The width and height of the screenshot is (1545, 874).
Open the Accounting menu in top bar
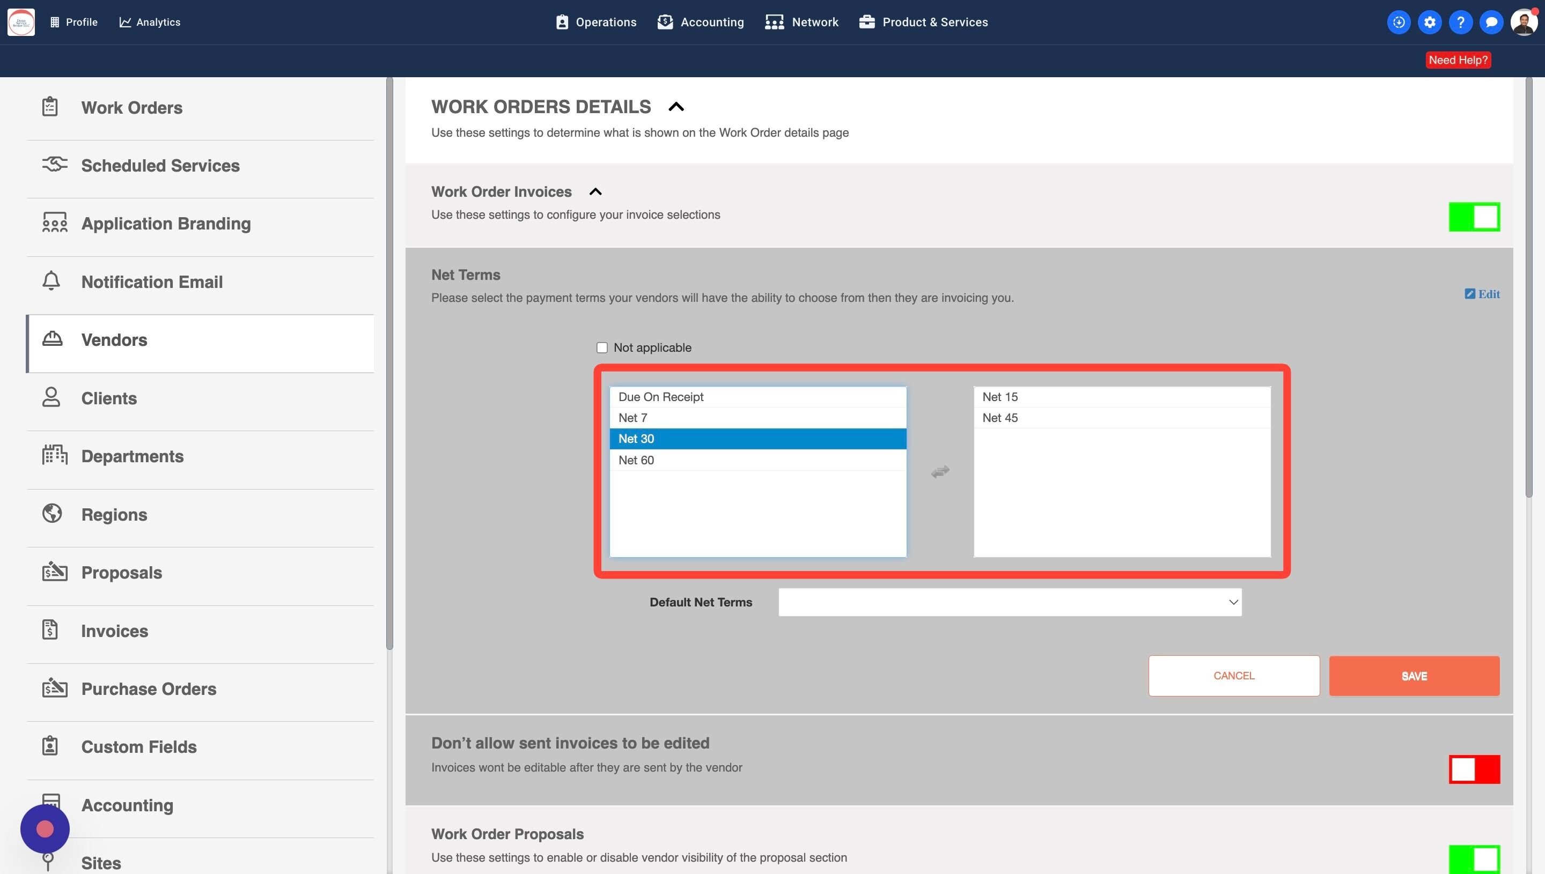click(700, 22)
